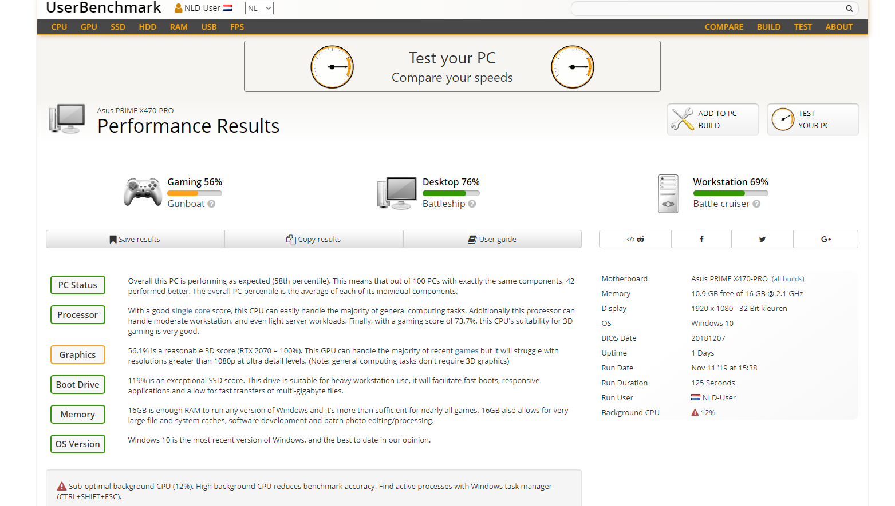Viewport: 895px width, 506px height.
Task: Open the GPU menu
Action: [x=89, y=27]
